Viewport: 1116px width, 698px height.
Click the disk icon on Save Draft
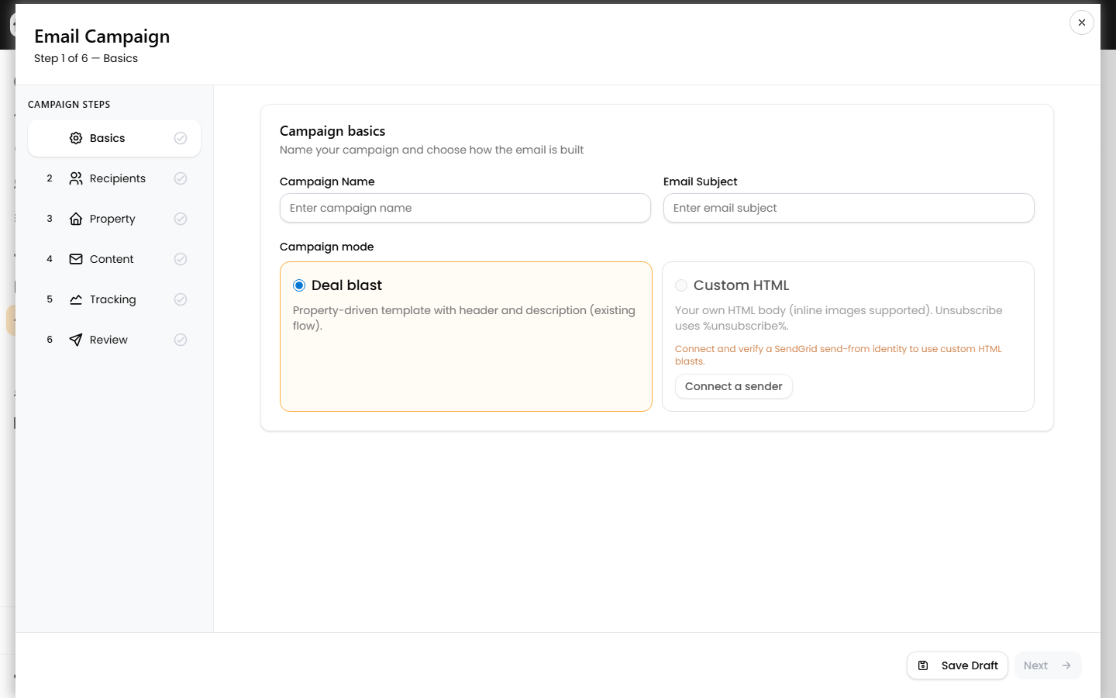[923, 665]
